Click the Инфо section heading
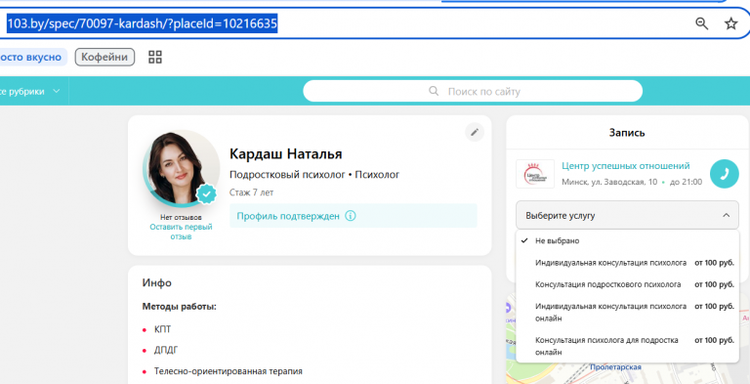Image resolution: width=750 pixels, height=384 pixels. point(157,283)
